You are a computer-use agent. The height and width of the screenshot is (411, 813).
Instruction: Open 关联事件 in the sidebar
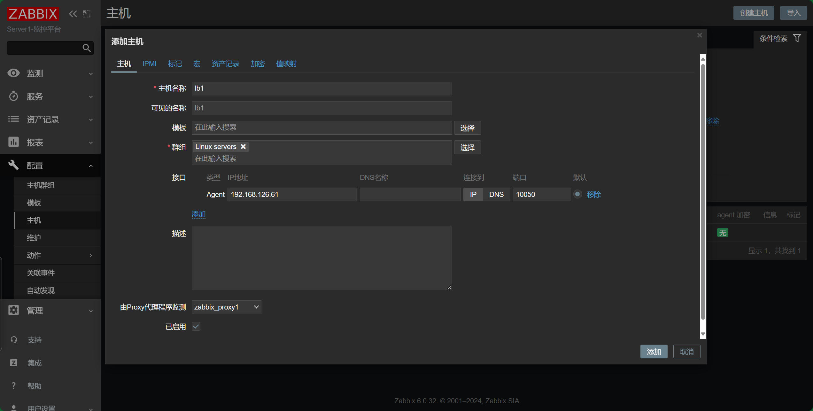point(58,273)
